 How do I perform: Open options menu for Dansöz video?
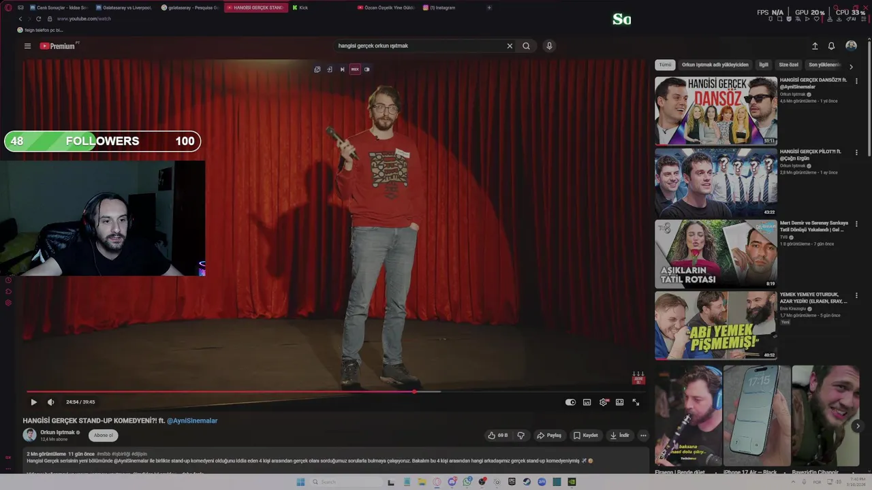click(x=856, y=81)
